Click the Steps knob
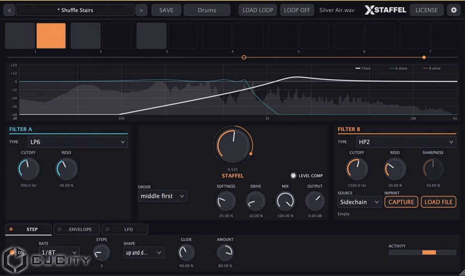The image size is (465, 276). point(102,253)
